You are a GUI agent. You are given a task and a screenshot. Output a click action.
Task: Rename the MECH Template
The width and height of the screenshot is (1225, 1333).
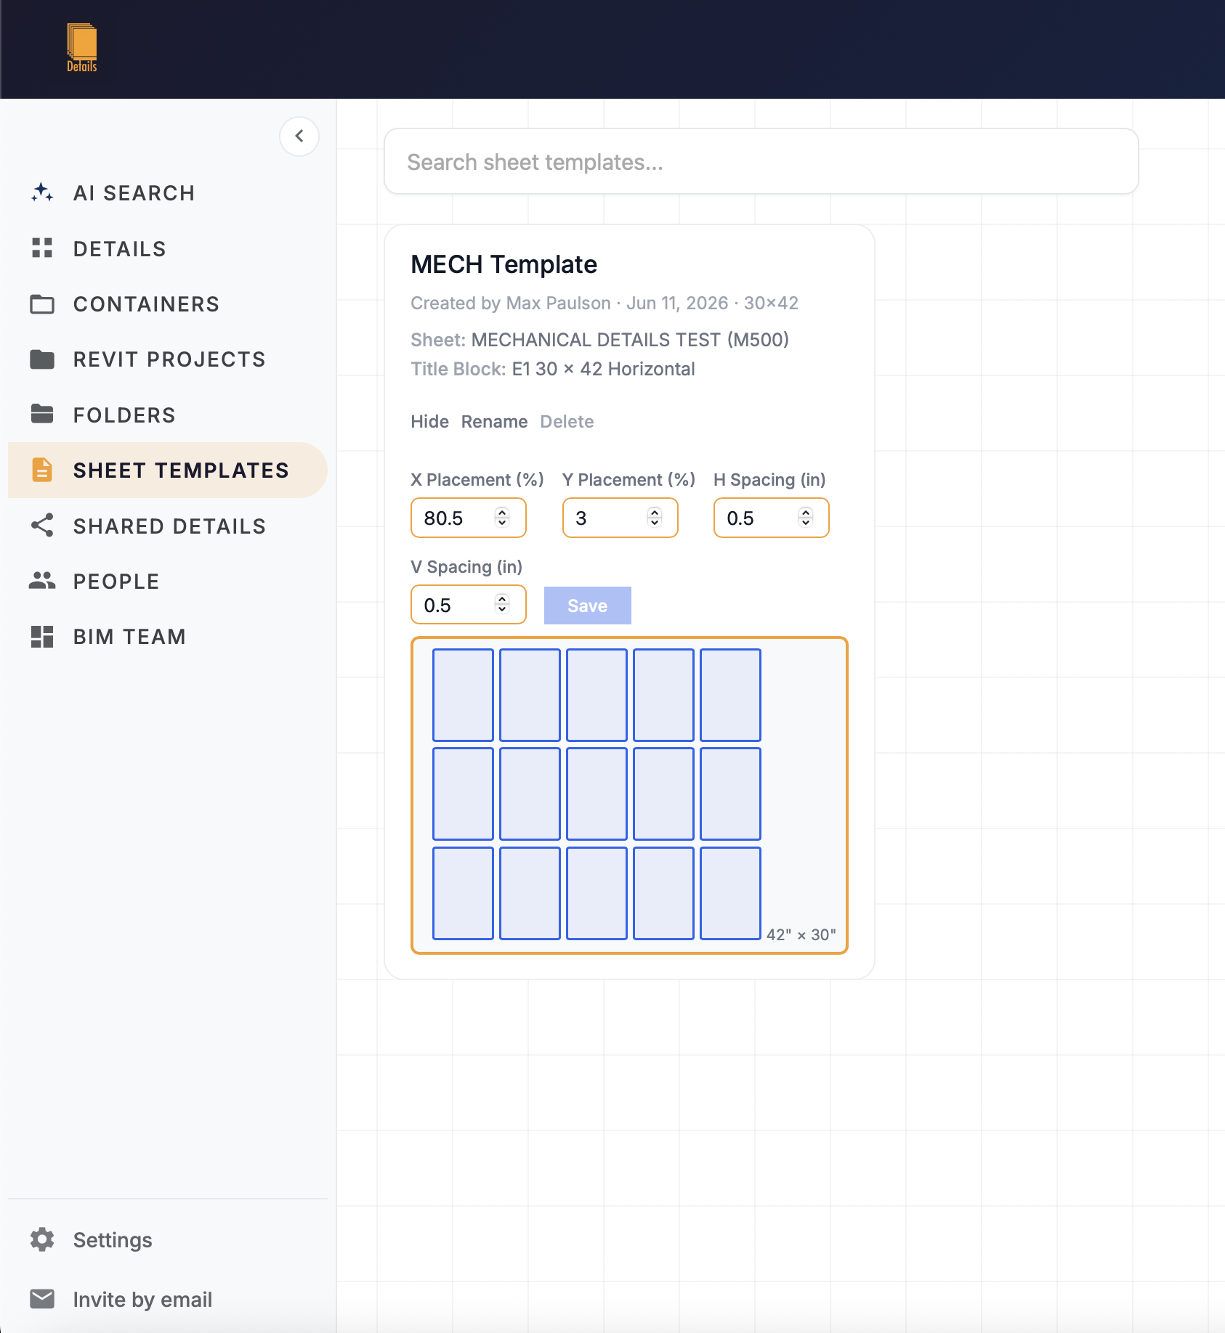tap(494, 422)
